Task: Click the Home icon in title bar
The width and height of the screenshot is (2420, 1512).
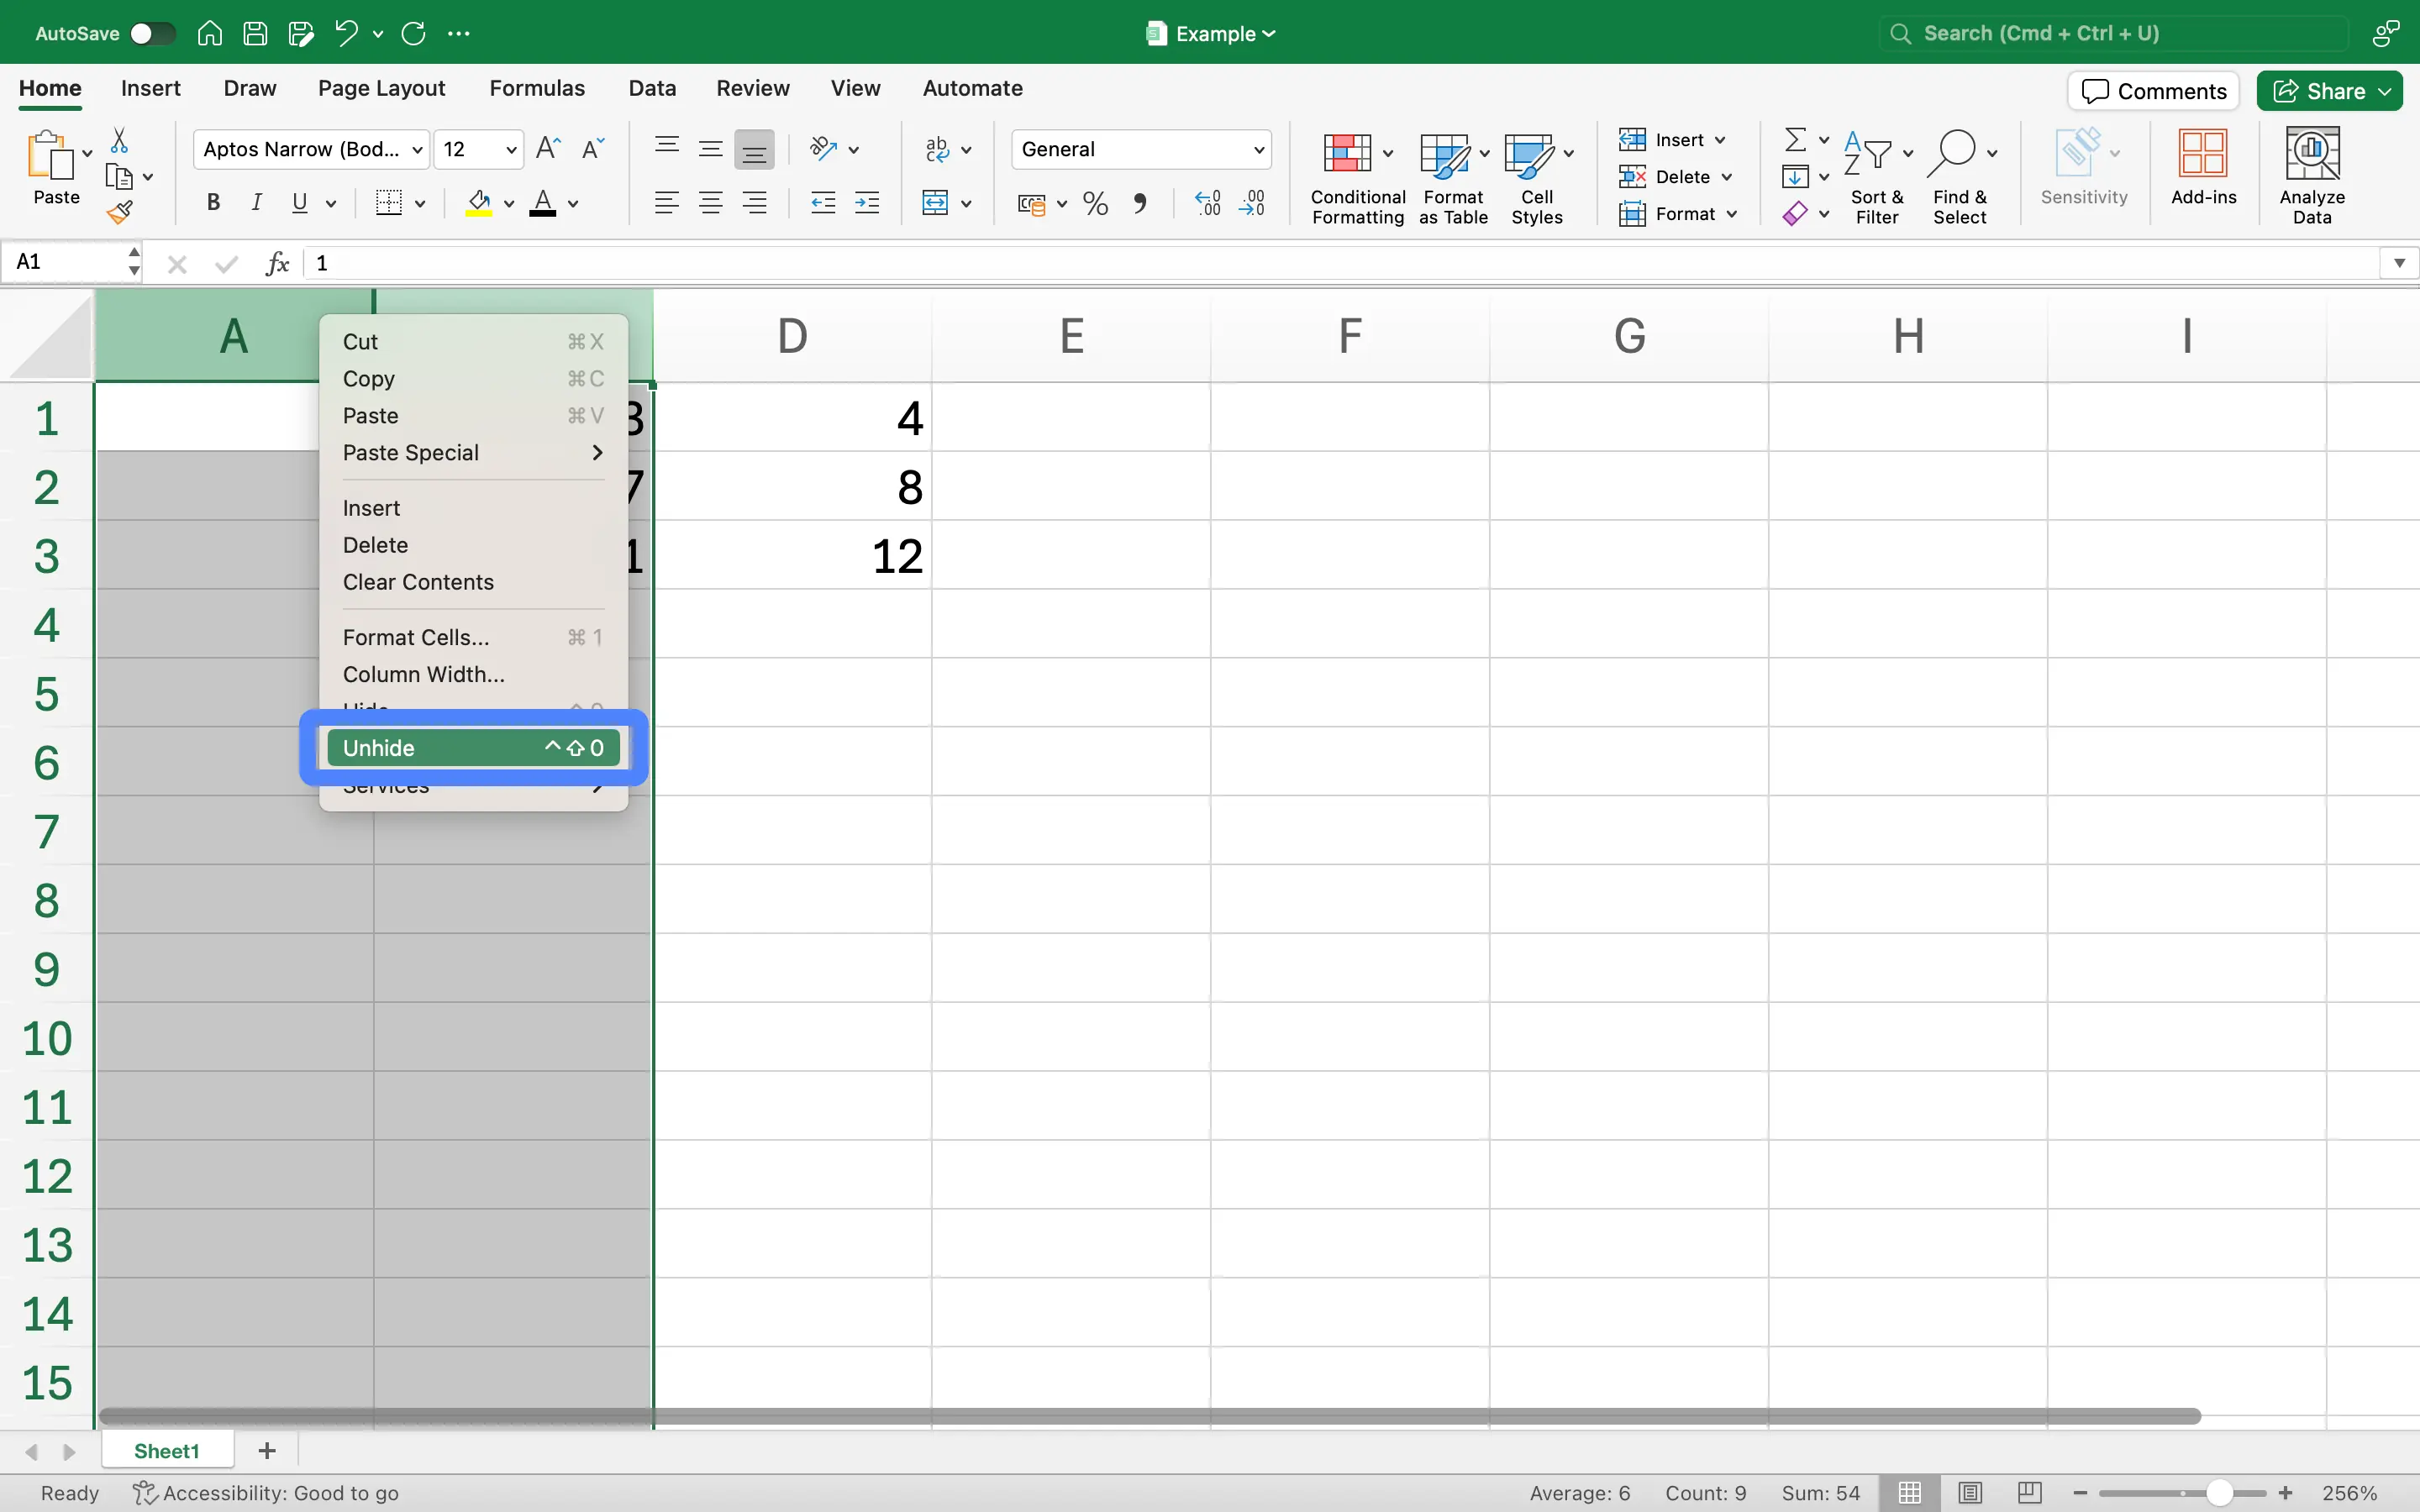Action: pos(209,33)
